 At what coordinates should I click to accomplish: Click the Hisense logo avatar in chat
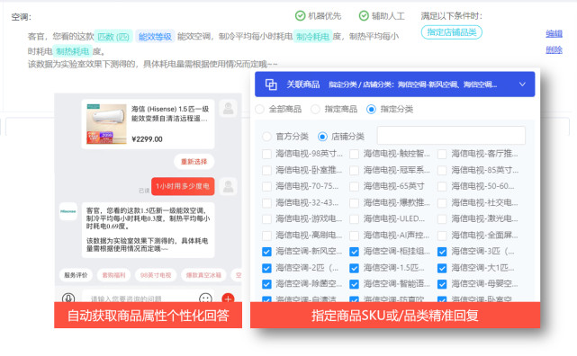coord(68,211)
